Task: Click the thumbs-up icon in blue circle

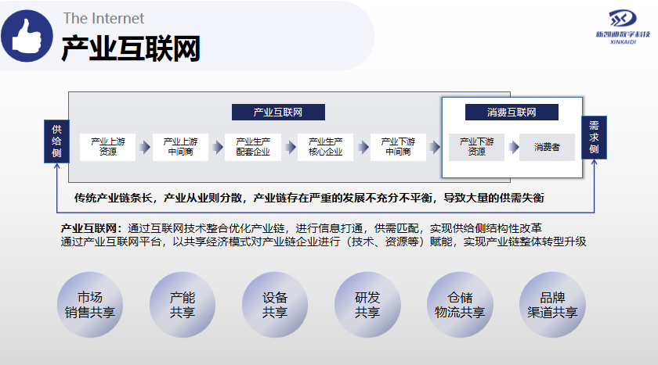Action: click(x=27, y=36)
